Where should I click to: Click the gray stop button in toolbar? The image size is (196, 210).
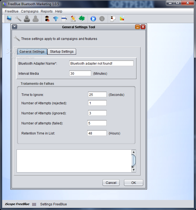pyautogui.click(x=102, y=19)
